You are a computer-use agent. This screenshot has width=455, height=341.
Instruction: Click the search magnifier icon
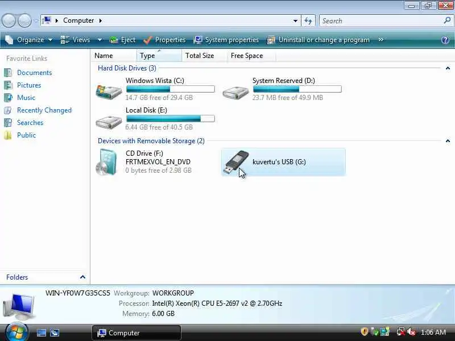coord(447,20)
